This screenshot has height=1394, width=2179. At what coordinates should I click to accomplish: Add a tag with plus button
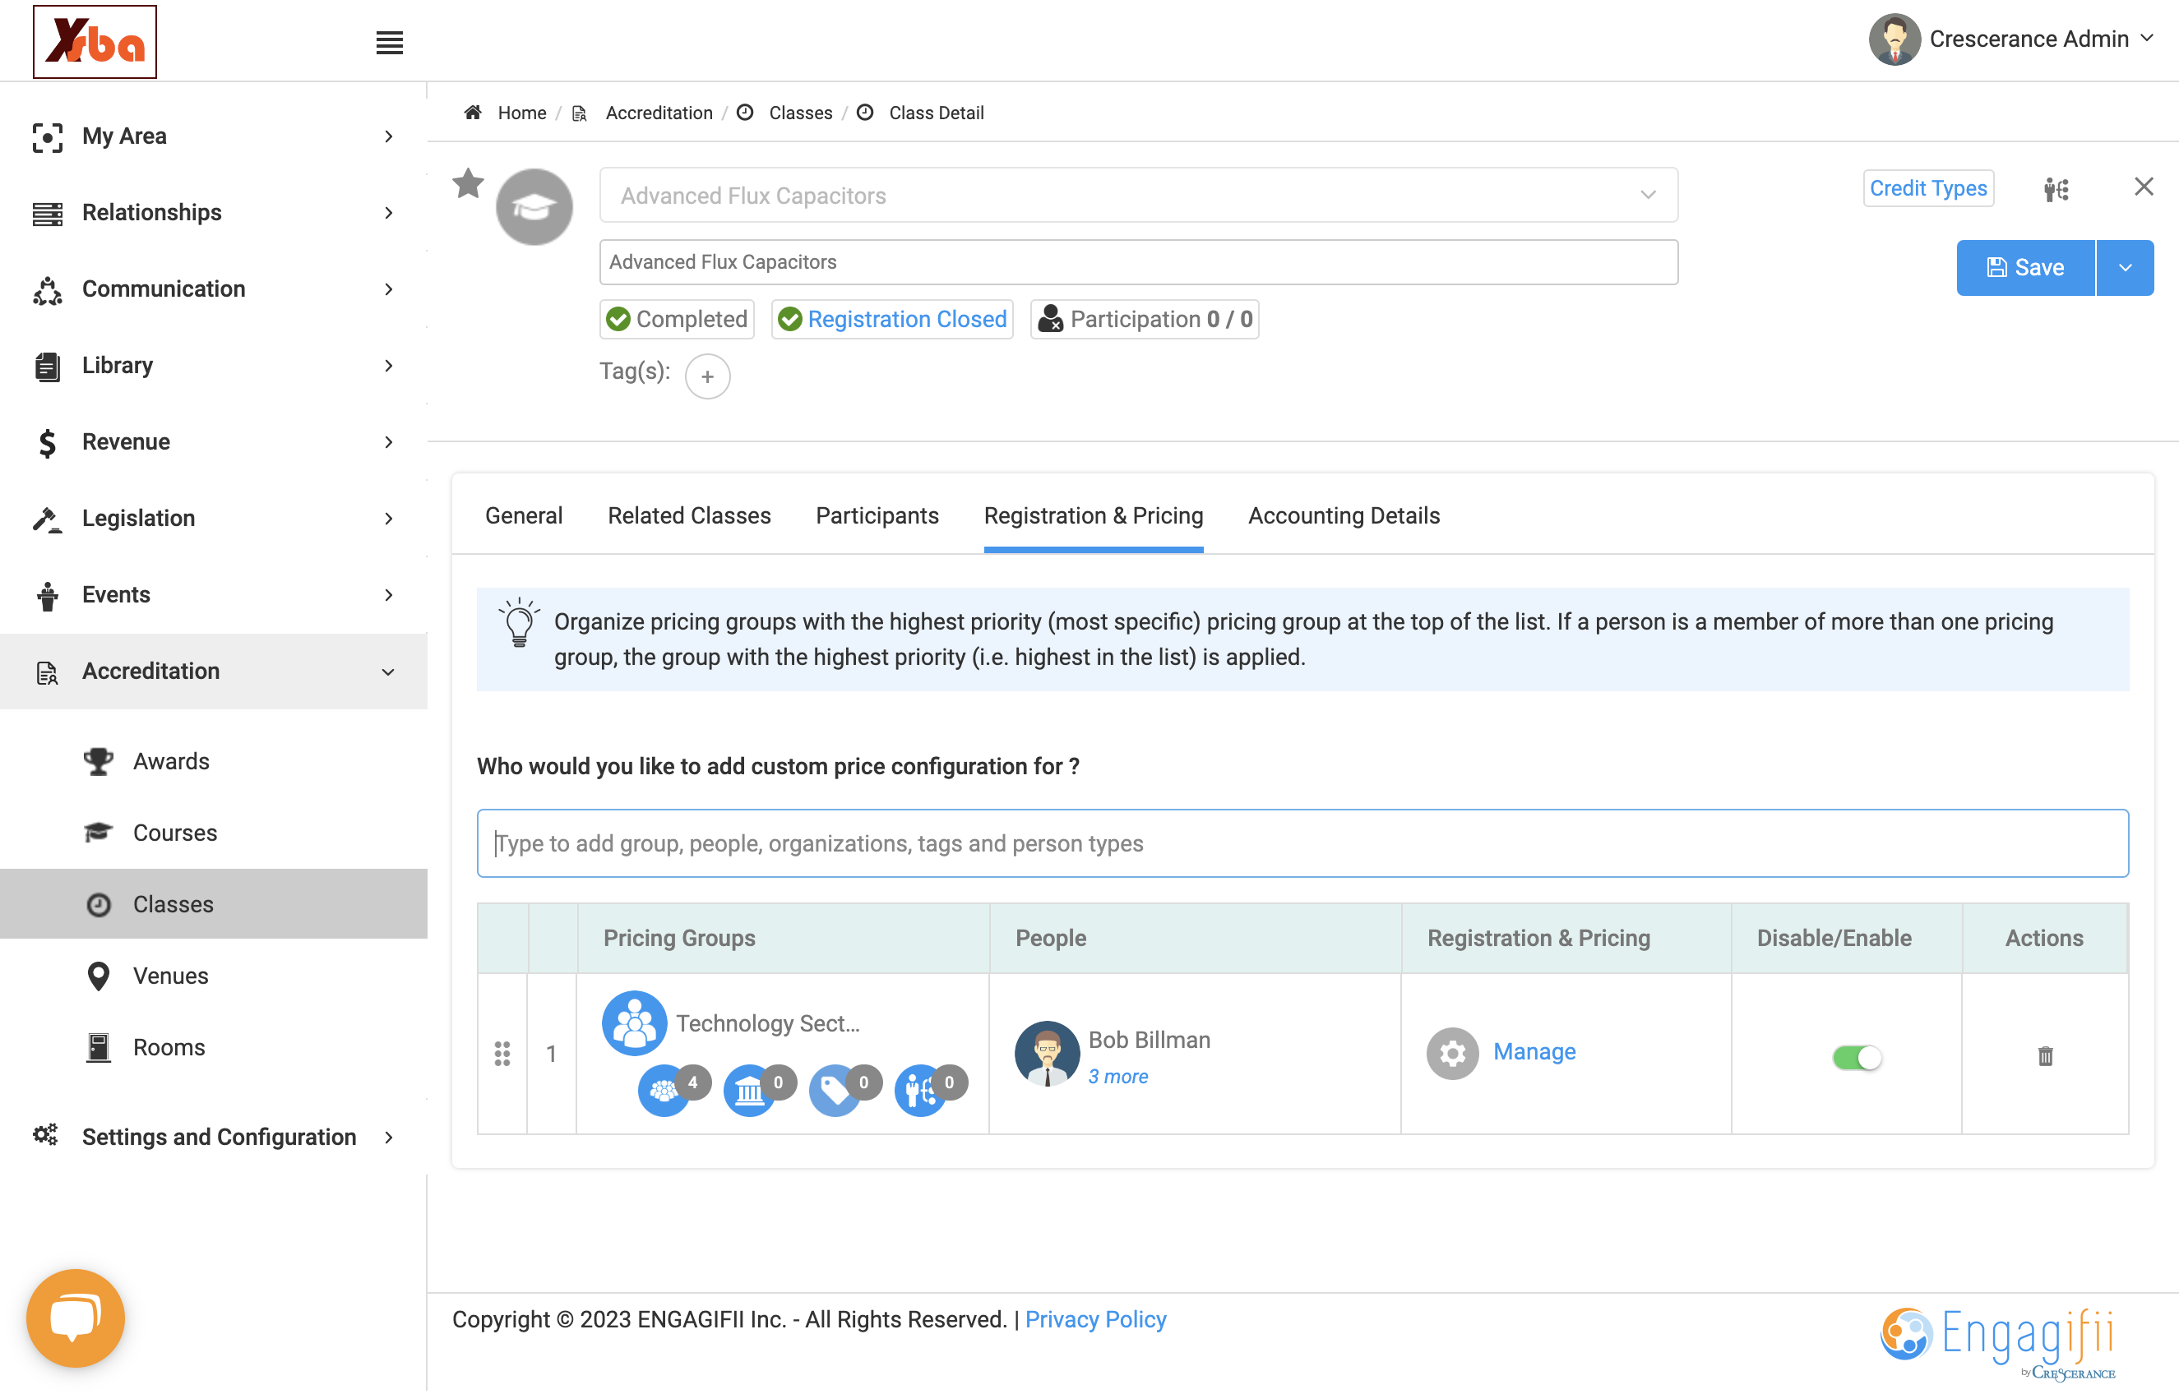707,376
